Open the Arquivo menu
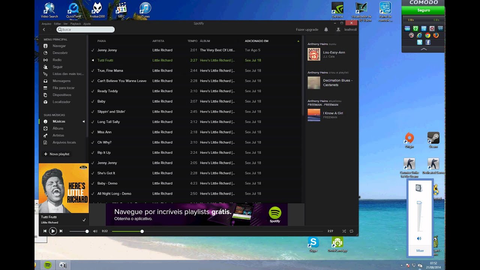480x270 pixels. 46,24
